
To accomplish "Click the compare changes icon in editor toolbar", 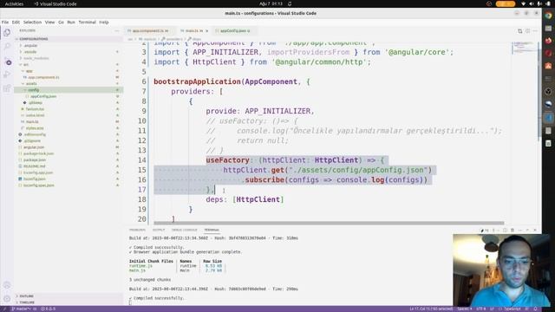I will coord(520,31).
